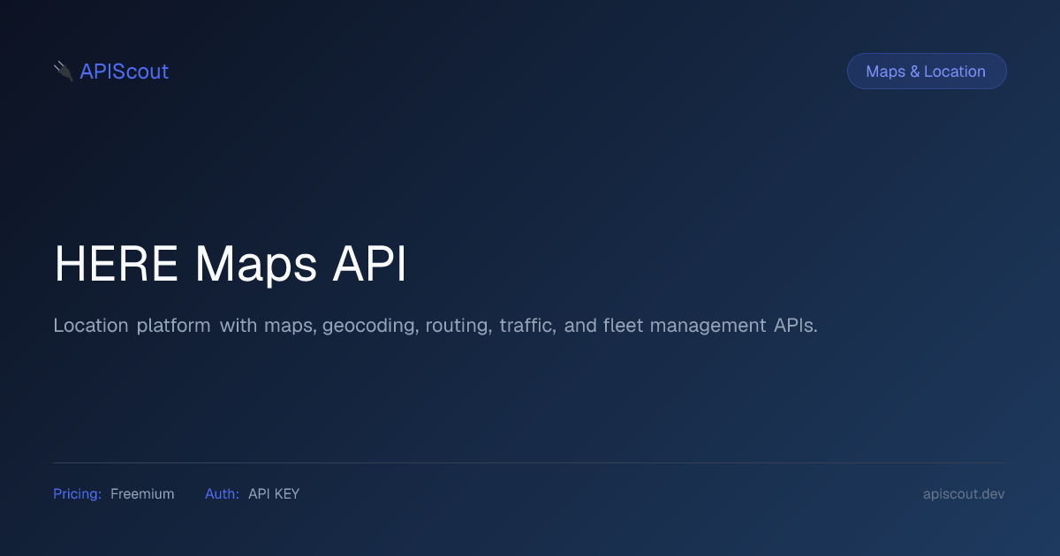This screenshot has height=556, width=1060.
Task: Click the plug icon beside APIScout
Action: coord(63,71)
